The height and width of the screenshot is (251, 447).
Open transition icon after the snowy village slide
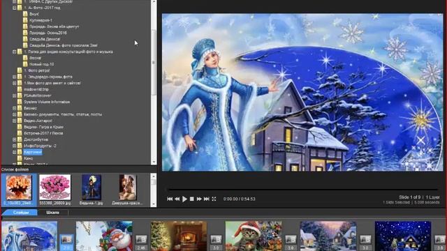[365, 240]
